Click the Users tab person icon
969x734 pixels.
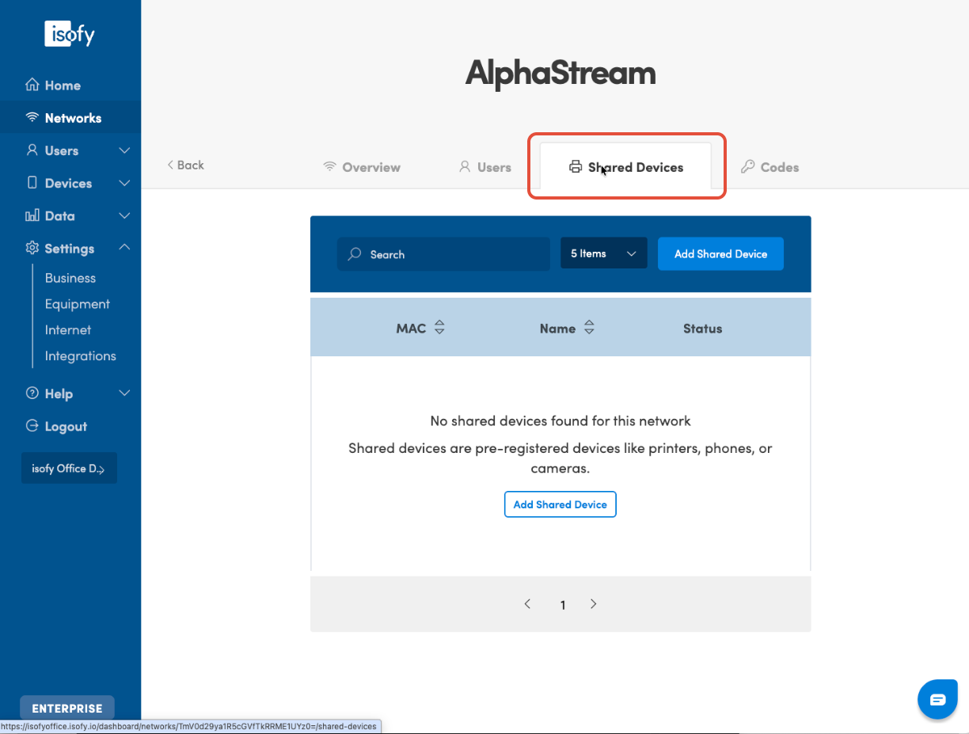tap(465, 166)
